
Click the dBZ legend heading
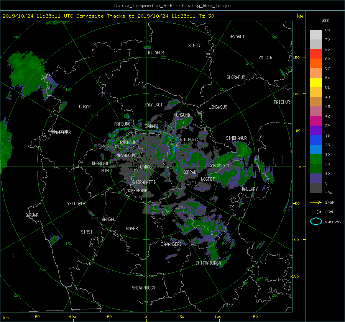coord(325,21)
